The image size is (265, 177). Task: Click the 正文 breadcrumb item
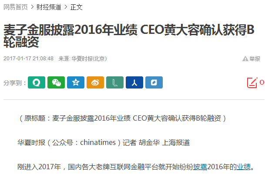coord(76,7)
